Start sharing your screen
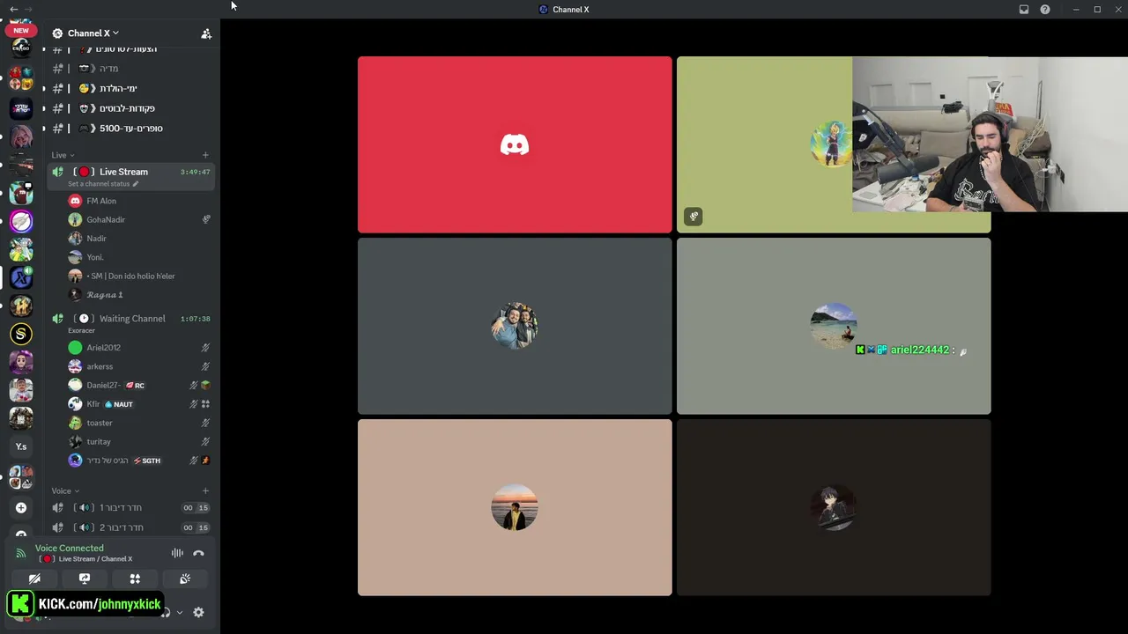Viewport: 1128px width, 634px height. pyautogui.click(x=85, y=579)
